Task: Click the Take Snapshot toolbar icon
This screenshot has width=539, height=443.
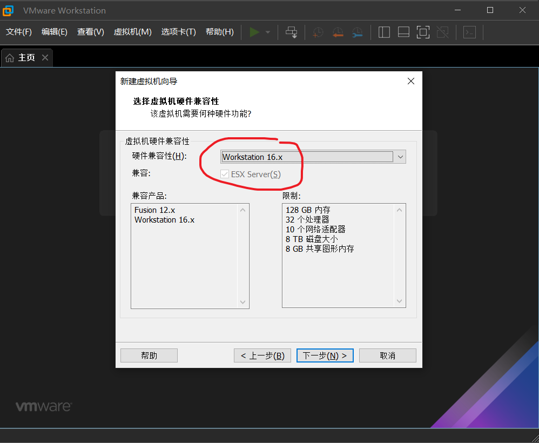Action: coord(318,32)
